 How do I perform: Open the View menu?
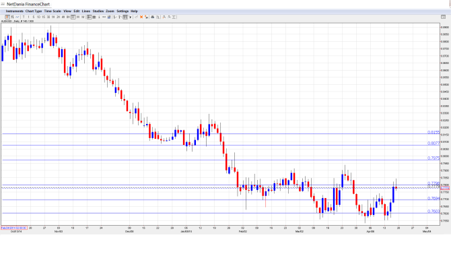(x=67, y=11)
